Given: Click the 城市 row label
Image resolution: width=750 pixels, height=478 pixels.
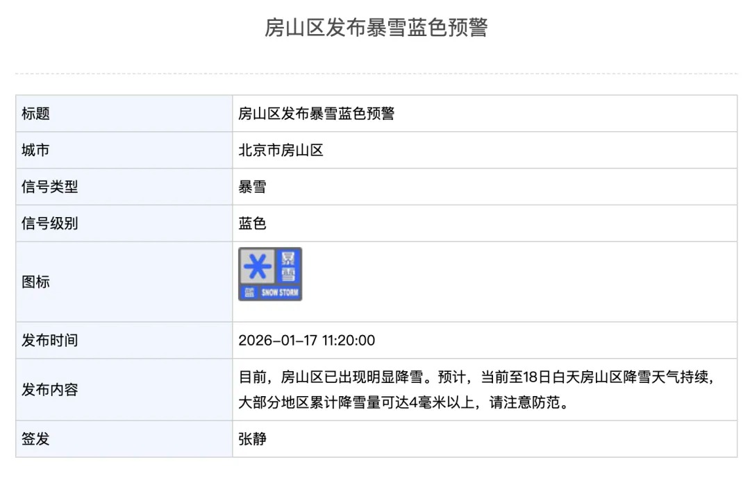Looking at the screenshot, I should click(35, 151).
